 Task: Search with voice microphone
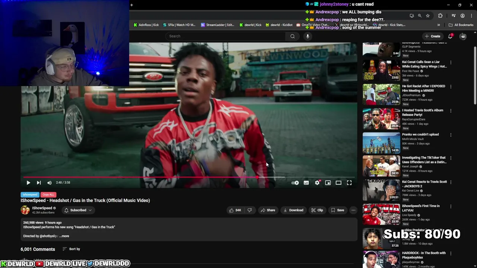pyautogui.click(x=307, y=36)
